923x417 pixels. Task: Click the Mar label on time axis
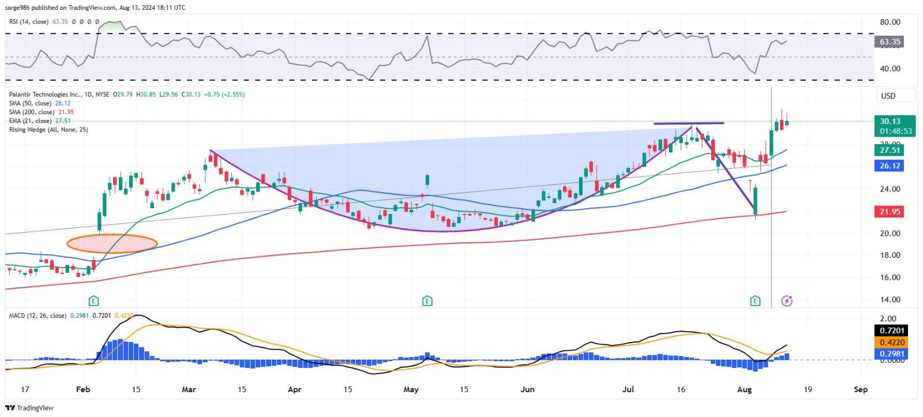tap(189, 389)
